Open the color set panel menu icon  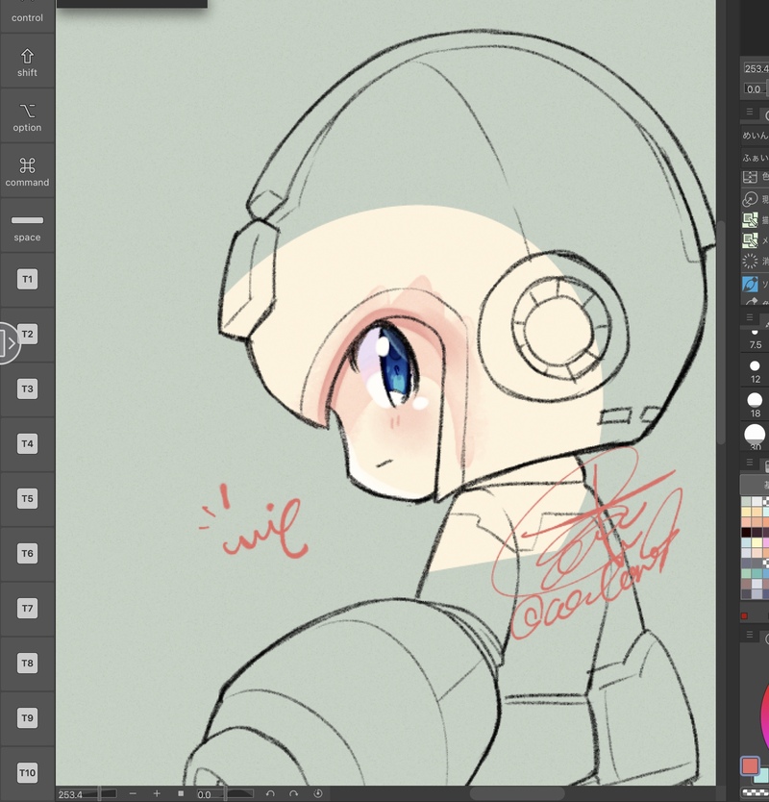pos(750,463)
